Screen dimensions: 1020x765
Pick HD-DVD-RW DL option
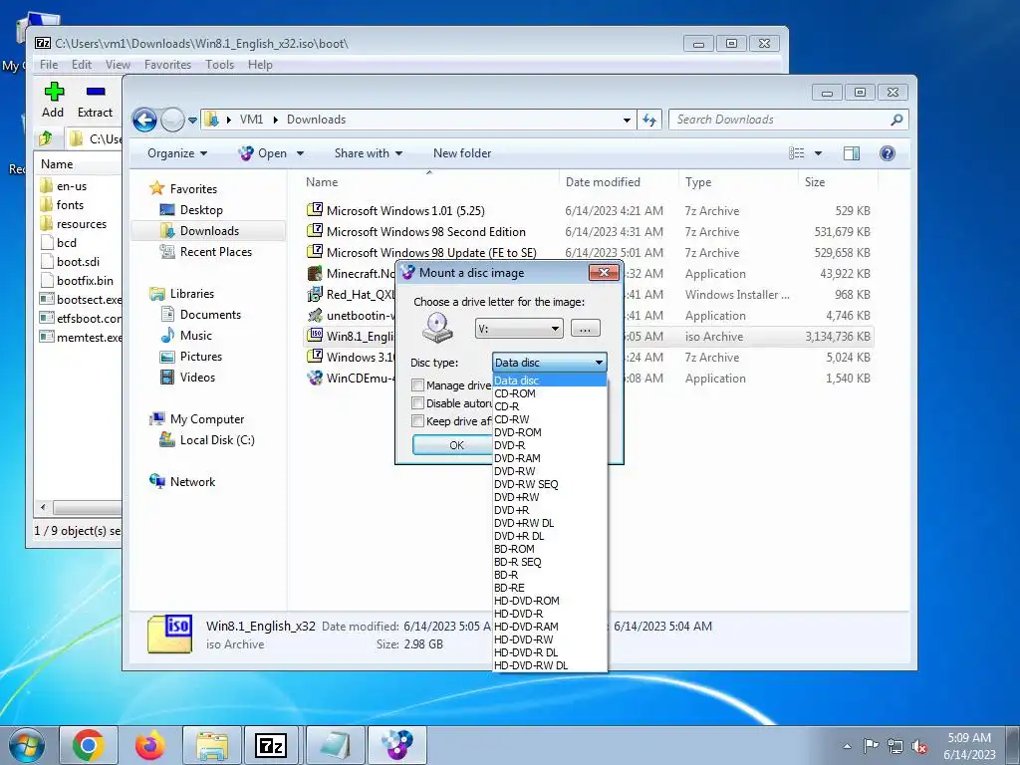[x=550, y=665]
